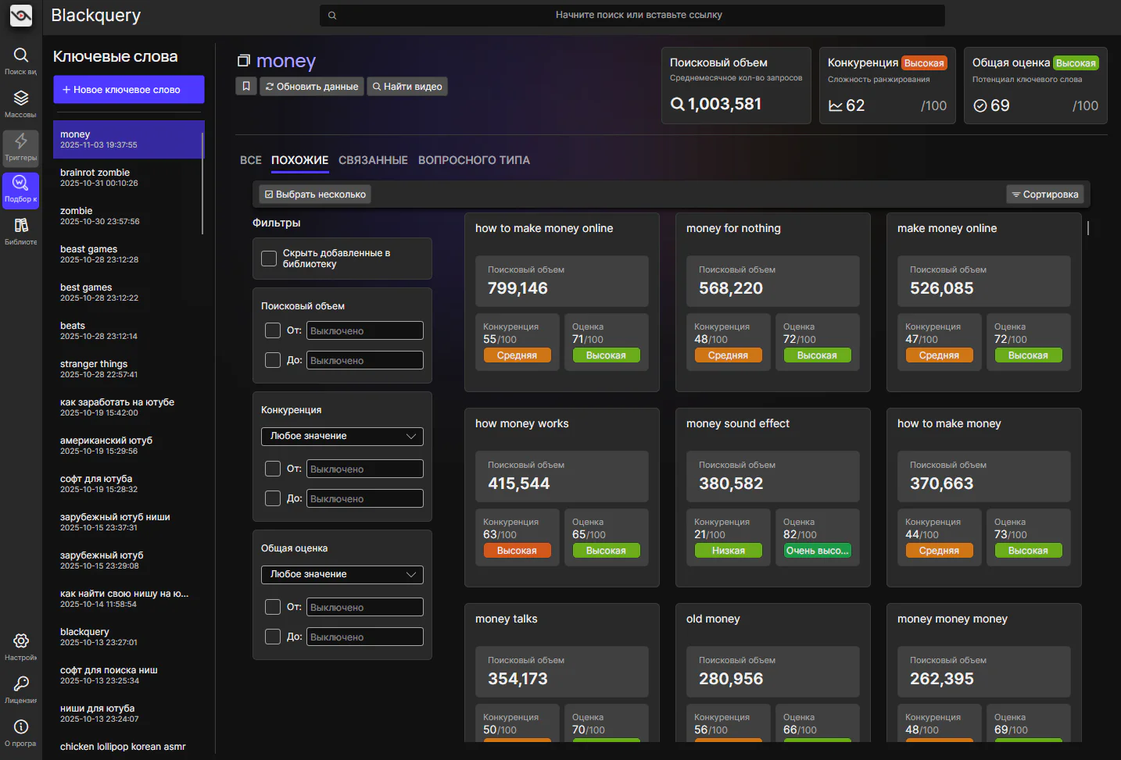The width and height of the screenshot is (1121, 760).
Task: Open the Поиск видео sidebar panel
Action: click(x=20, y=59)
